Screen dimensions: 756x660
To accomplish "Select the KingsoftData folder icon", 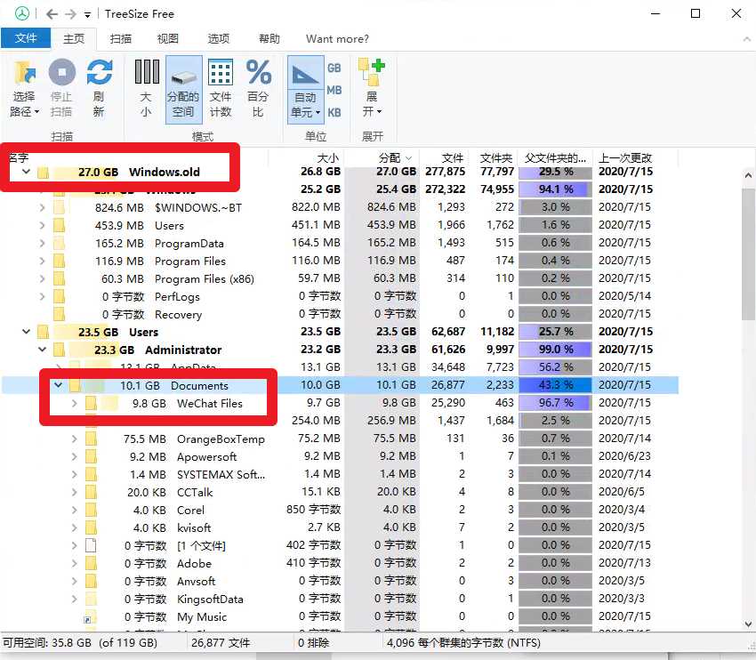I will point(91,600).
